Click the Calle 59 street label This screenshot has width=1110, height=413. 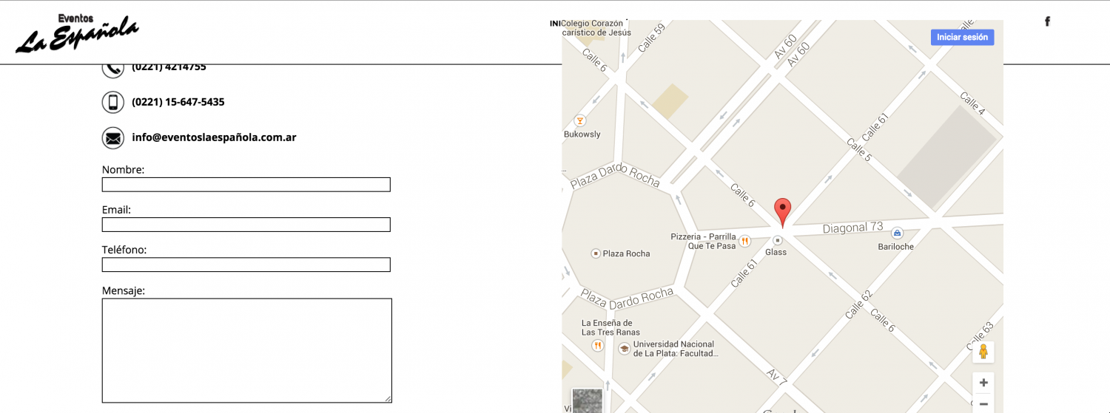click(x=652, y=38)
